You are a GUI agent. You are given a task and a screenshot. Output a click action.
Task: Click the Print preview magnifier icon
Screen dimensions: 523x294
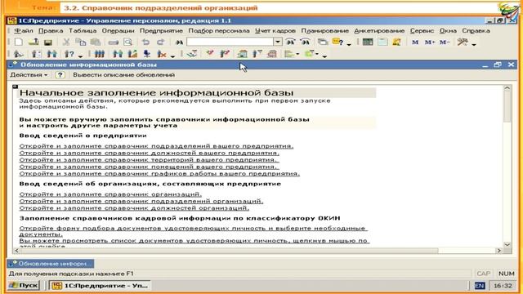click(127, 42)
